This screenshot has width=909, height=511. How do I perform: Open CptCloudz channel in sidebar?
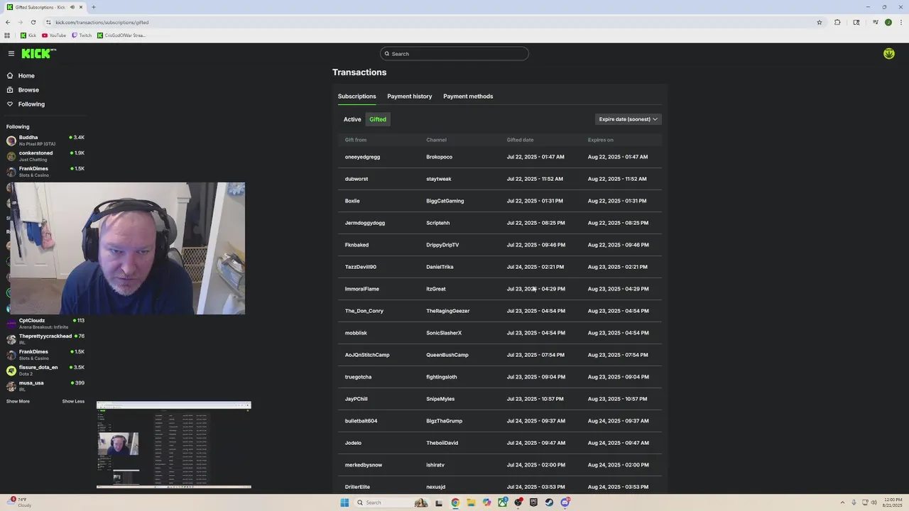(x=45, y=324)
